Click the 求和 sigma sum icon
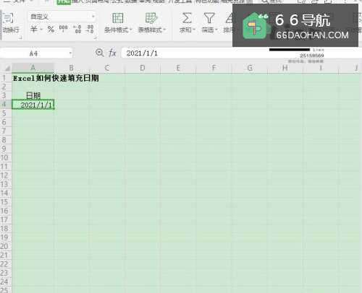Viewport: 362px width, 293px height. coord(187,18)
